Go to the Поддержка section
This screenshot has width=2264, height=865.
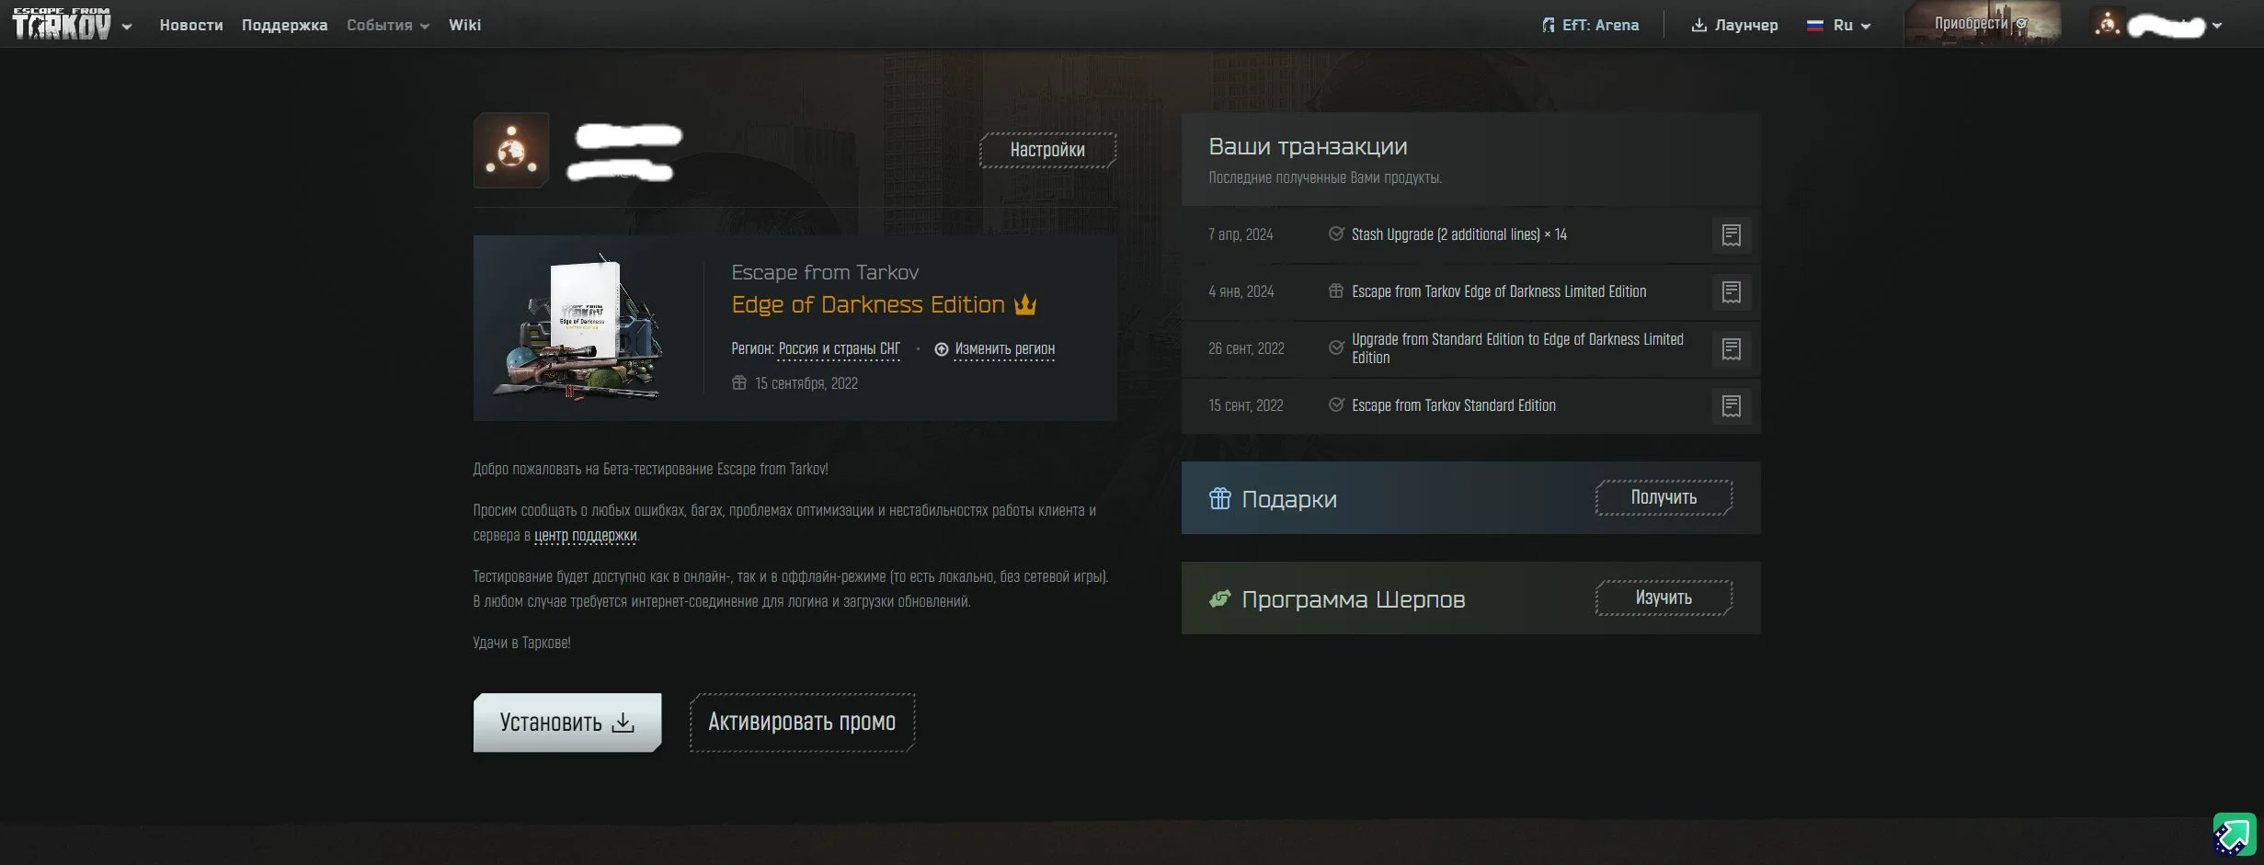coord(284,25)
